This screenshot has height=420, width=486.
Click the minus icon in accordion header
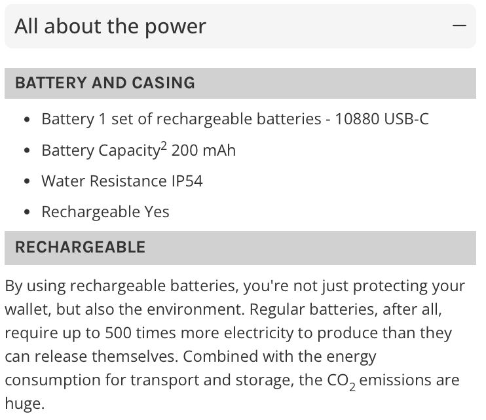[x=459, y=26]
